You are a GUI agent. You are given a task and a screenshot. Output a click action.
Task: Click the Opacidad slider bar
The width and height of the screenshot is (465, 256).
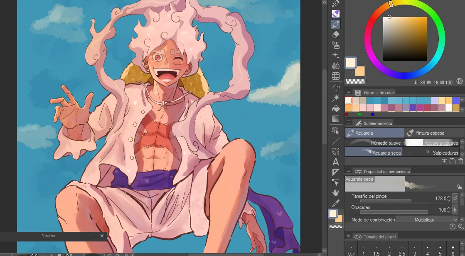tap(394, 212)
